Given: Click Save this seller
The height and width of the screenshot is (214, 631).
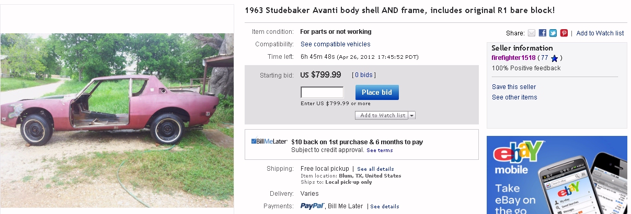Looking at the screenshot, I should (x=514, y=87).
